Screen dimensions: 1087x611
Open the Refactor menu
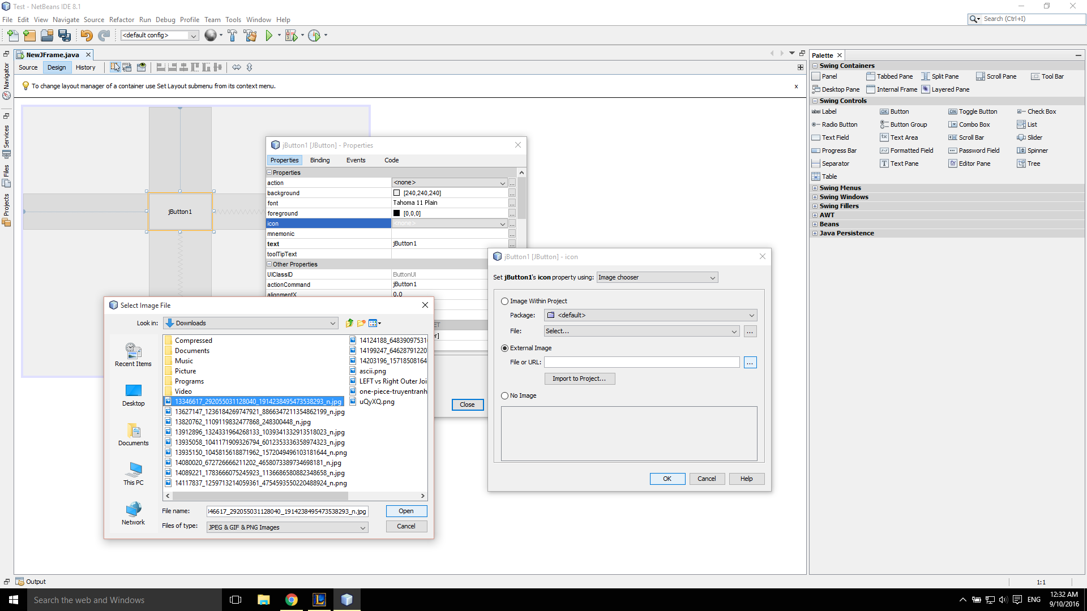[x=121, y=20]
